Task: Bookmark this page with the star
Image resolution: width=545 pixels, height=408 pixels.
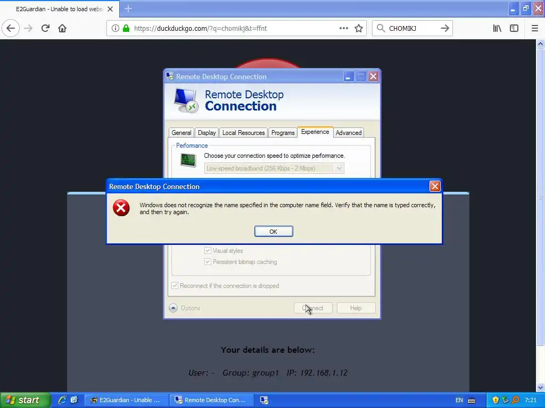Action: click(359, 28)
